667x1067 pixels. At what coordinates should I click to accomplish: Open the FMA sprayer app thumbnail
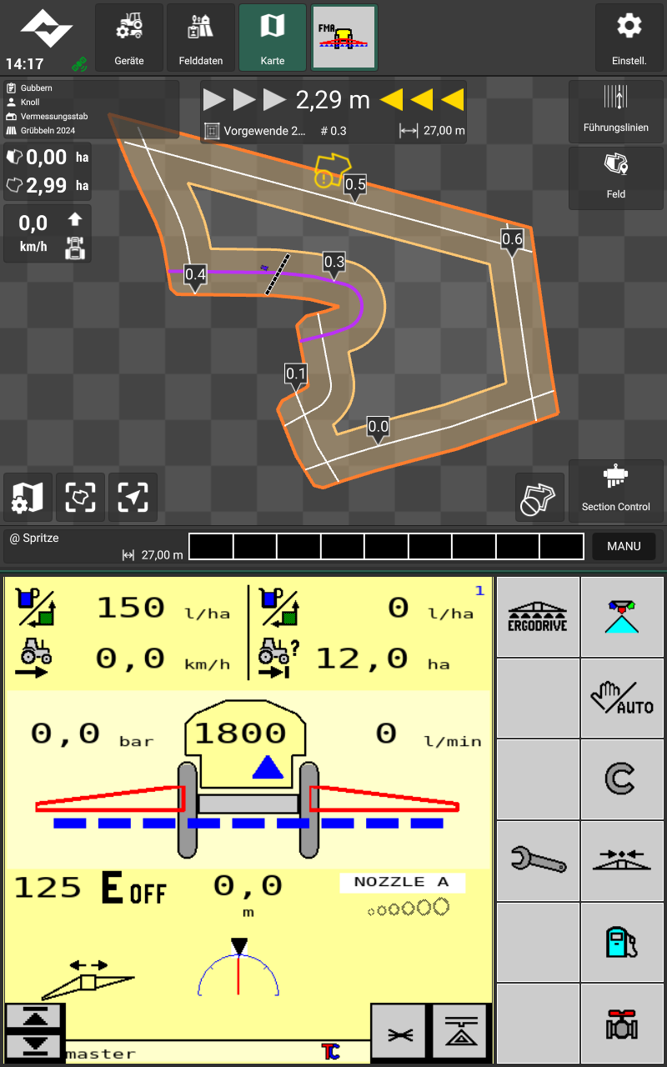click(x=344, y=38)
